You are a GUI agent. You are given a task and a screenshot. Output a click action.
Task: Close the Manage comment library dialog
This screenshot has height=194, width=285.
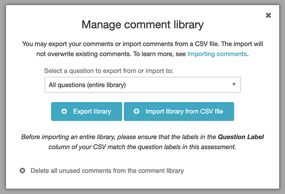point(269,15)
